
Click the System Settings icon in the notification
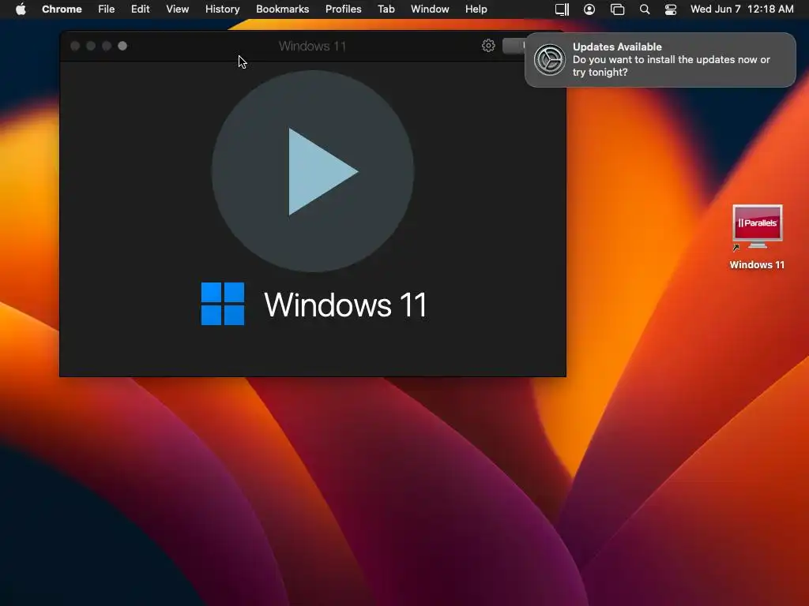click(x=550, y=60)
